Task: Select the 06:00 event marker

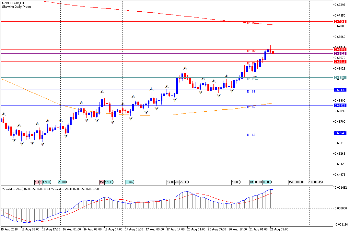Action: click(x=267, y=182)
